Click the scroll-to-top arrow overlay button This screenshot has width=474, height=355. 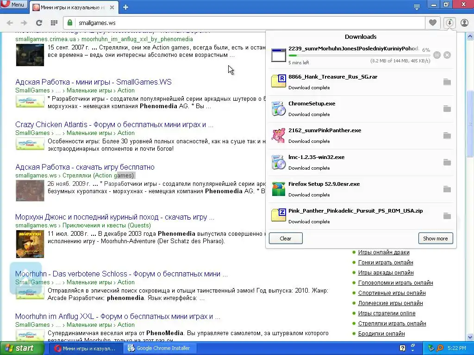pyautogui.click(x=26, y=278)
